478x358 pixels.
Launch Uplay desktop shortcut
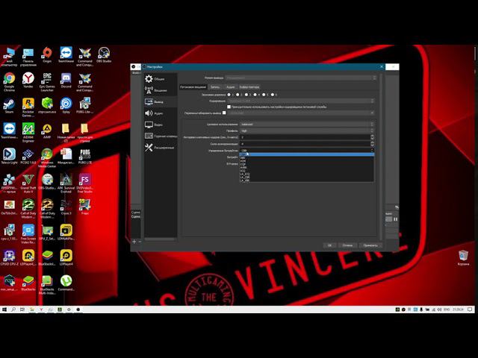click(x=66, y=106)
